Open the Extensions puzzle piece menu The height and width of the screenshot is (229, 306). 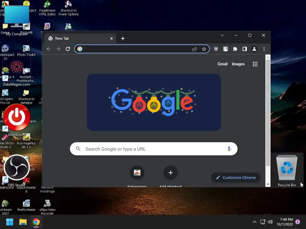coord(235,49)
